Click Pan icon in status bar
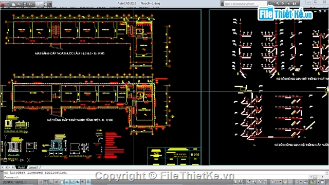The image size is (329, 185). [248, 182]
